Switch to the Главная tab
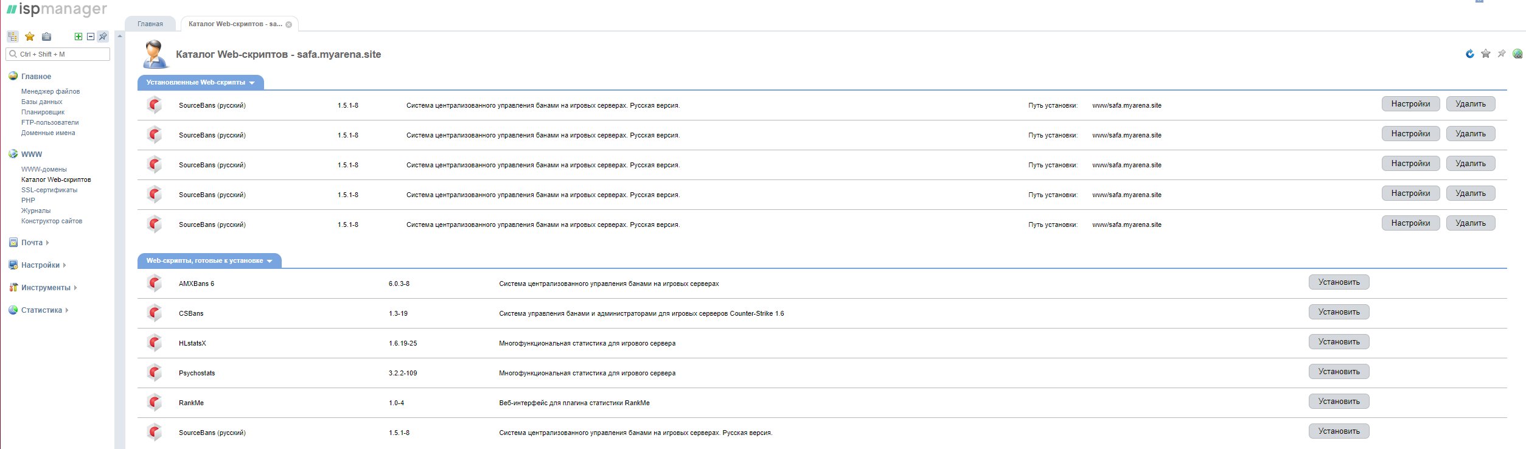 click(150, 24)
